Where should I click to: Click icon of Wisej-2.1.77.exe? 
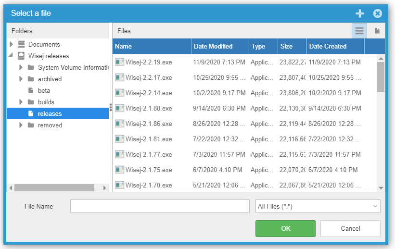coord(119,154)
